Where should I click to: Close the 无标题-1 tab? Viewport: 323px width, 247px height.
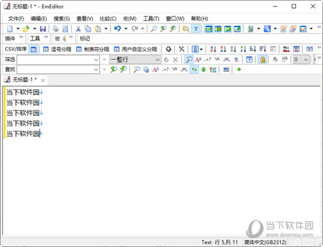coord(43,80)
